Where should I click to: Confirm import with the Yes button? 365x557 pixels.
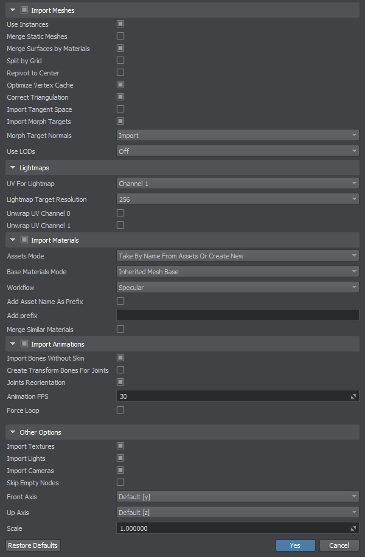click(295, 545)
